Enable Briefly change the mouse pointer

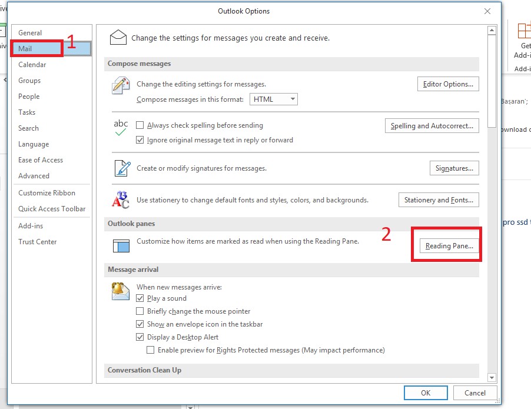[x=140, y=311]
